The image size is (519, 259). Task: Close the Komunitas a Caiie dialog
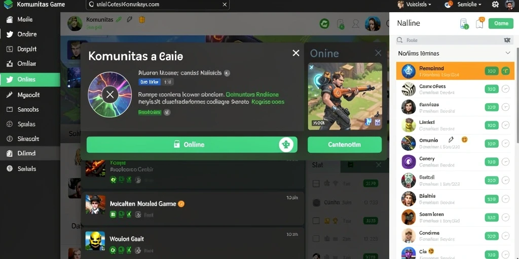pyautogui.click(x=296, y=53)
